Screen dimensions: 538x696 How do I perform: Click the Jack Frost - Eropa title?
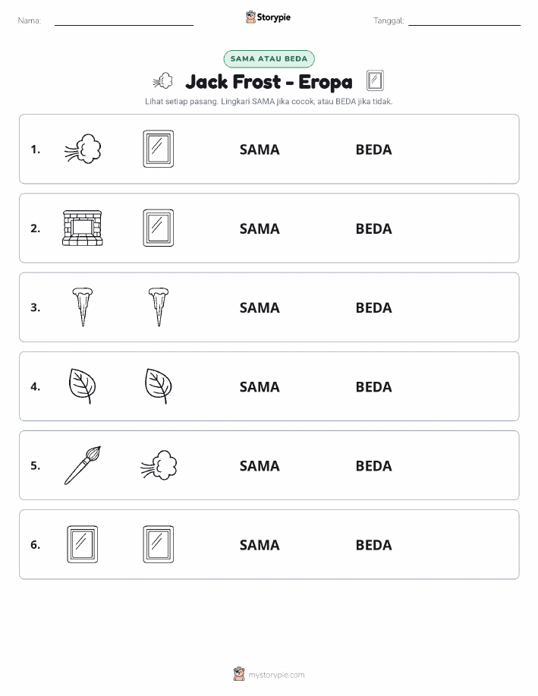[269, 82]
